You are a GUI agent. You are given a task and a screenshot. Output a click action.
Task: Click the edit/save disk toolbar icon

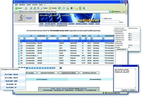[72, 8]
